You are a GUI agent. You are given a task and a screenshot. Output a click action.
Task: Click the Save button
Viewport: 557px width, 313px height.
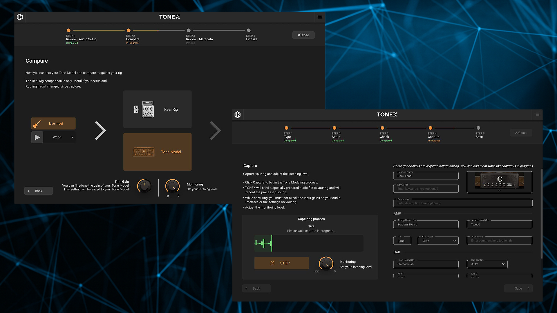pyautogui.click(x=518, y=288)
